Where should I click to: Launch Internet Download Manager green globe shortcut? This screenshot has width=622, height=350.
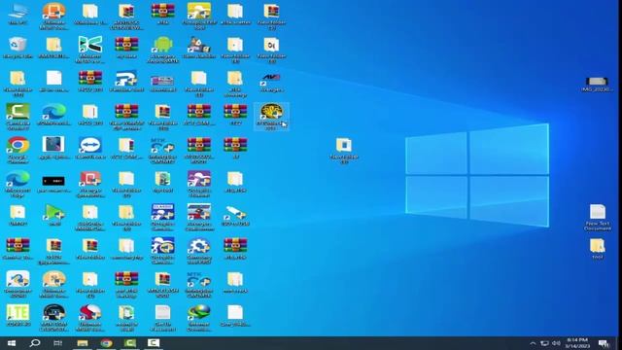pos(199,318)
